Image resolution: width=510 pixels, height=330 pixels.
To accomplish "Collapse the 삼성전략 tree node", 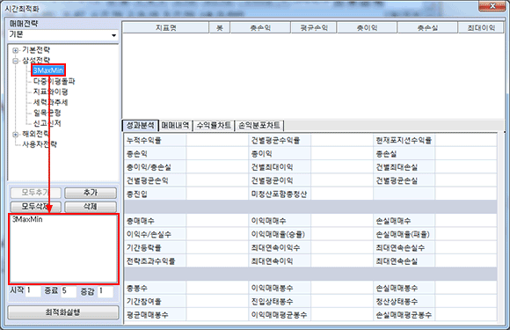I will tap(15, 61).
